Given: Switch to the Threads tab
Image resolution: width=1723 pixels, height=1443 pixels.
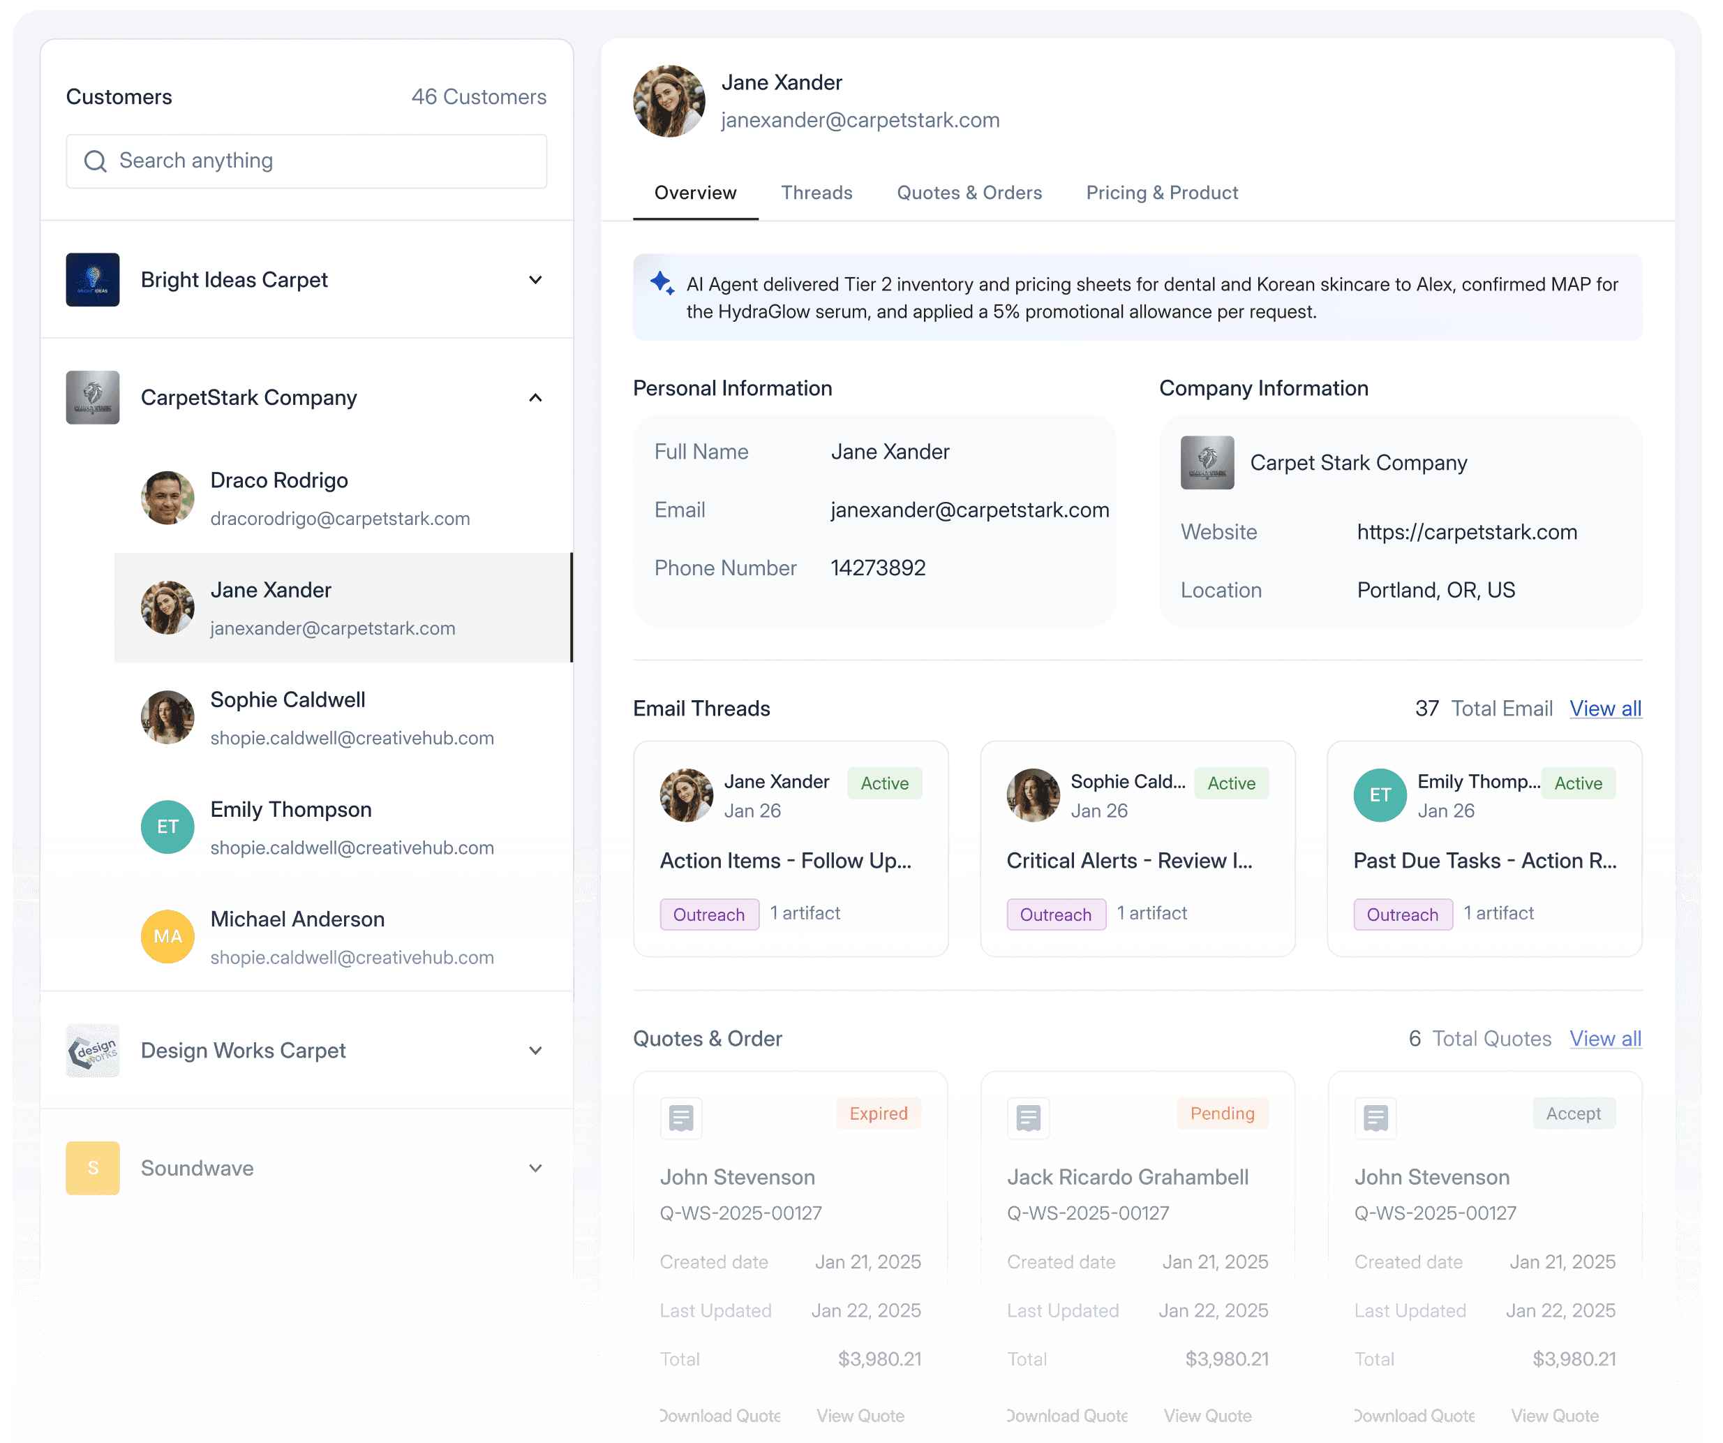Looking at the screenshot, I should [x=816, y=192].
